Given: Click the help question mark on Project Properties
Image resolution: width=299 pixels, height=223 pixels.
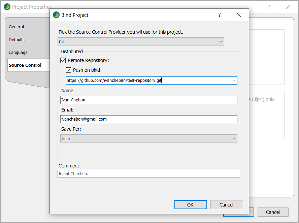Looking at the screenshot, I should pyautogui.click(x=269, y=7).
